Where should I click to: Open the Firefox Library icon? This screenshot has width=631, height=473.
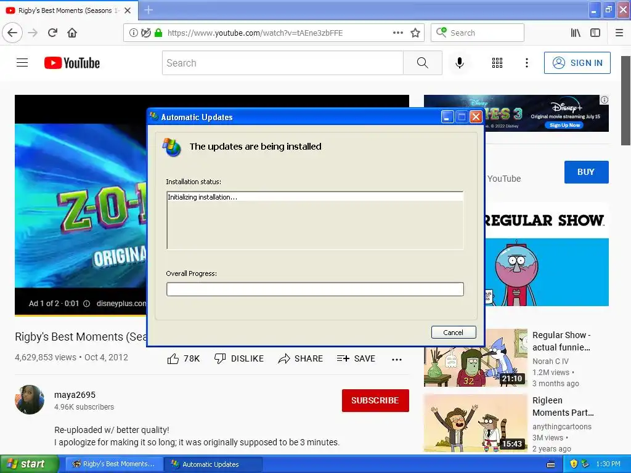click(576, 33)
